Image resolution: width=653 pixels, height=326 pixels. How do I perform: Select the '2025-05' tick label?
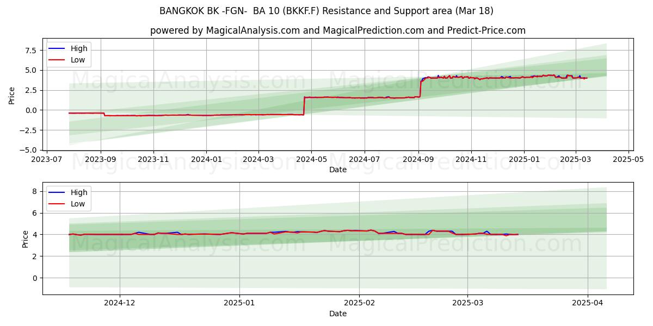(628, 160)
